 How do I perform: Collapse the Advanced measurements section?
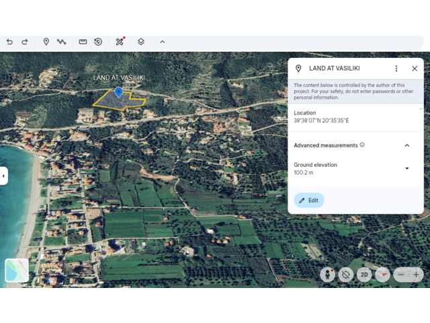406,145
